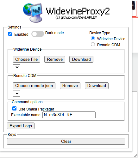138x158 pixels.
Task: Click Download in the Remote CDM section
Action: pos(97,85)
